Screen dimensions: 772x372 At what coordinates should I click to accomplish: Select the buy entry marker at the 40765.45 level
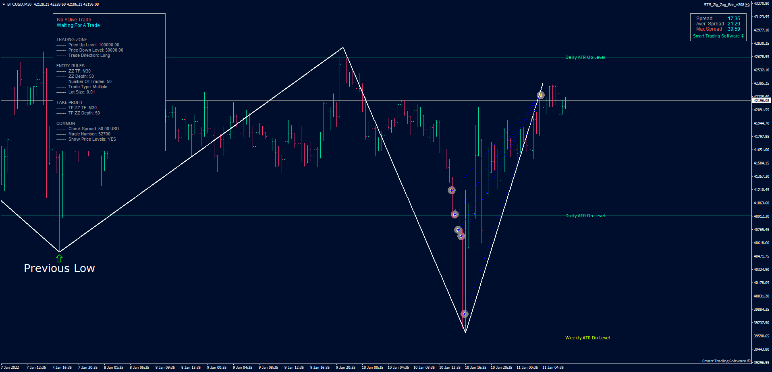[x=458, y=230]
